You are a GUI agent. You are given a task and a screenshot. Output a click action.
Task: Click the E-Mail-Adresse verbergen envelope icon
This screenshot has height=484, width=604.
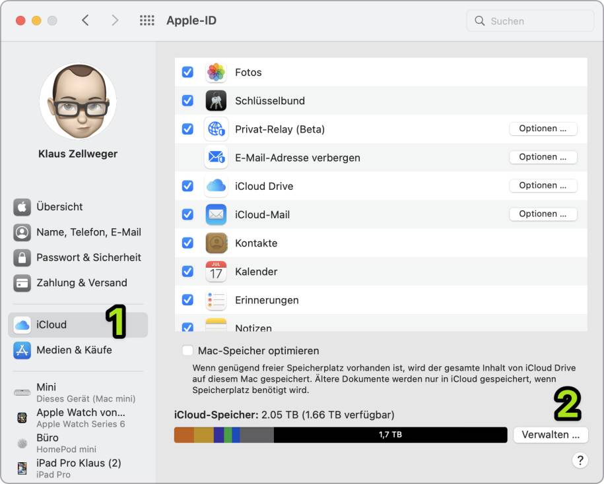(x=216, y=158)
